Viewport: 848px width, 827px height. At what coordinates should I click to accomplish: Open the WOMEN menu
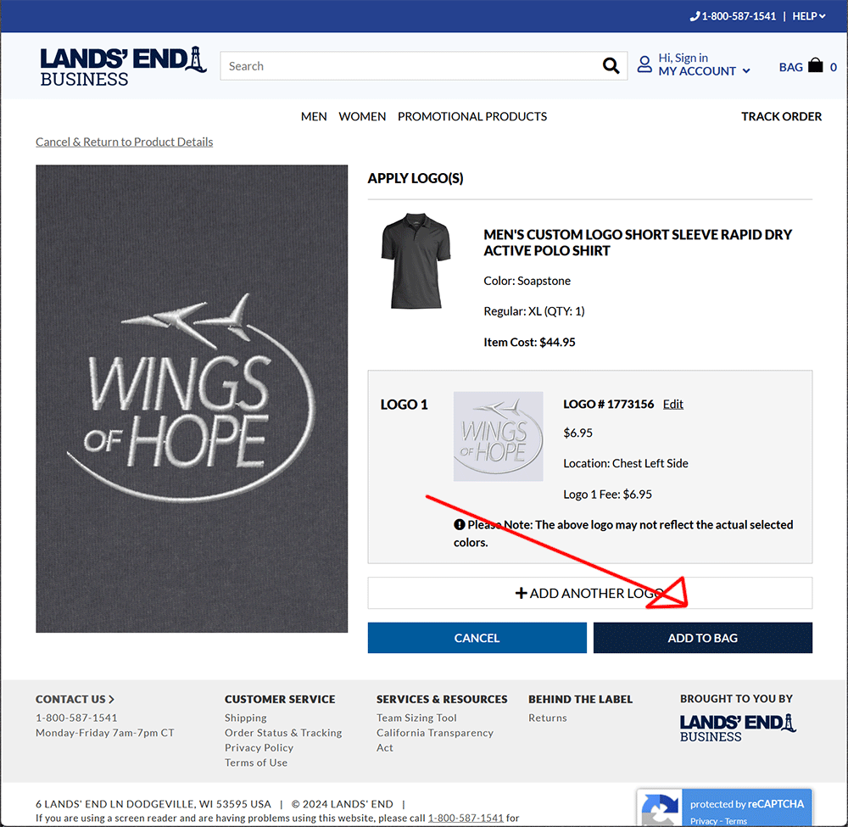362,116
